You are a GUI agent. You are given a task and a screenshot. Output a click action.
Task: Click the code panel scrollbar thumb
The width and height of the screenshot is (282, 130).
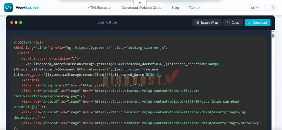pos(273,35)
